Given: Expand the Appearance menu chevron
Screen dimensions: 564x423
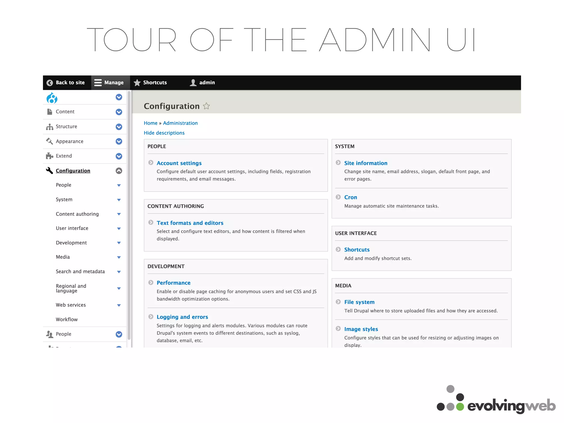Looking at the screenshot, I should 119,141.
